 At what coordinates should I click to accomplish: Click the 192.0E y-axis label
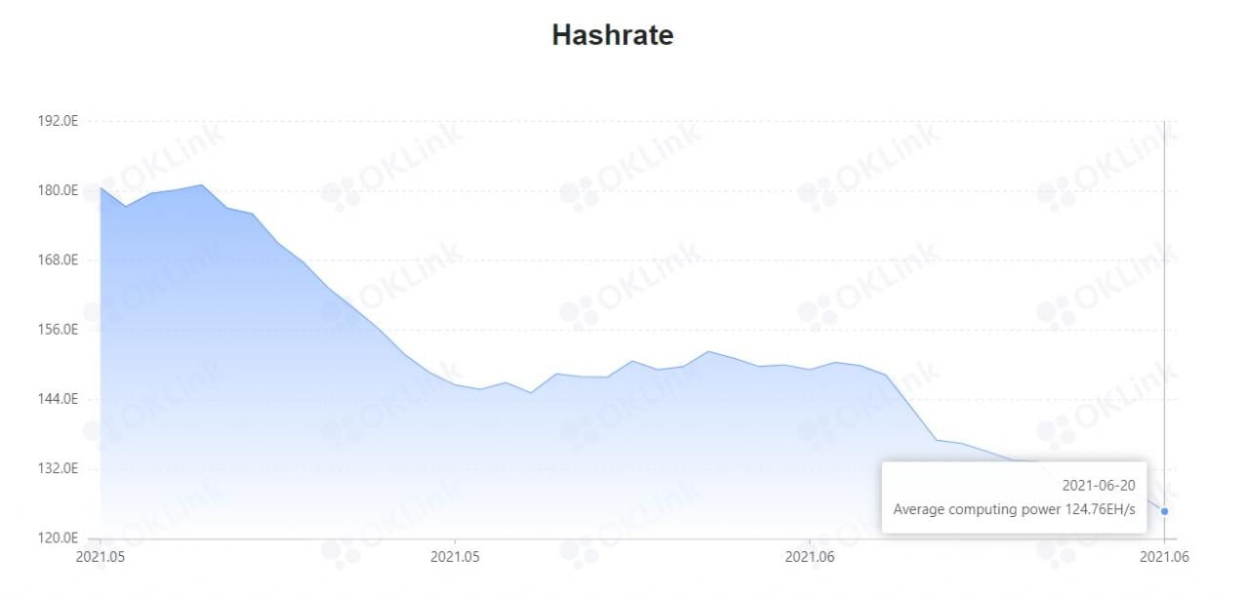[58, 121]
